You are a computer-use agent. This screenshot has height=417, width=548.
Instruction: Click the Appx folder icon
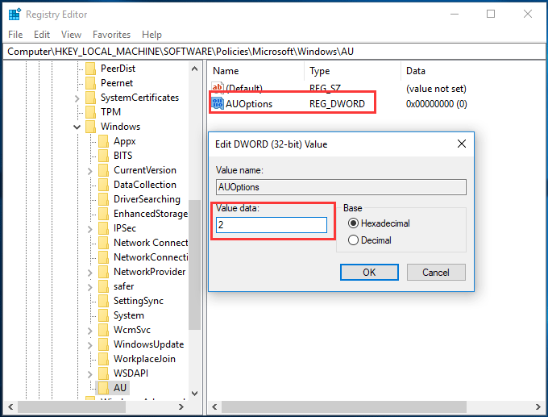(x=103, y=141)
